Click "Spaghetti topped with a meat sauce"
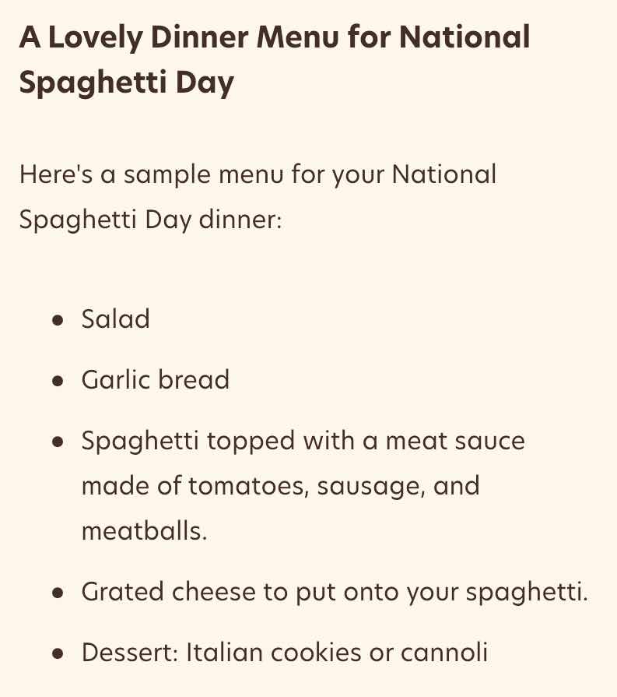Screen dimensions: 617x697 pos(303,441)
